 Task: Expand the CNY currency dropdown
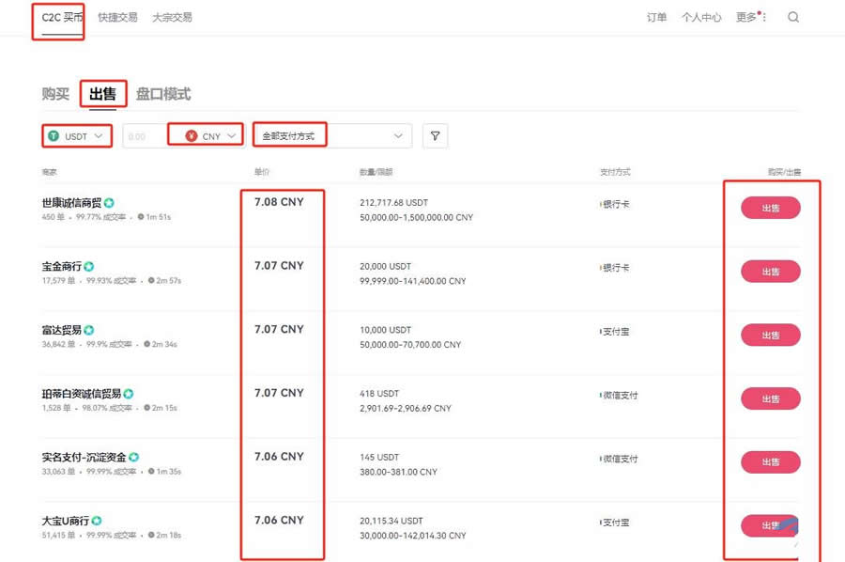(x=231, y=136)
